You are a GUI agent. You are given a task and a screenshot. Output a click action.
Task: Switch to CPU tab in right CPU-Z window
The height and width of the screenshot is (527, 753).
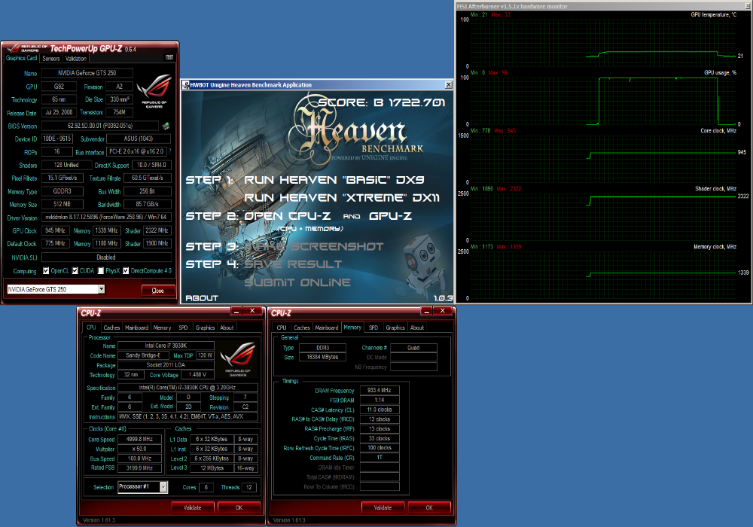[x=282, y=327]
